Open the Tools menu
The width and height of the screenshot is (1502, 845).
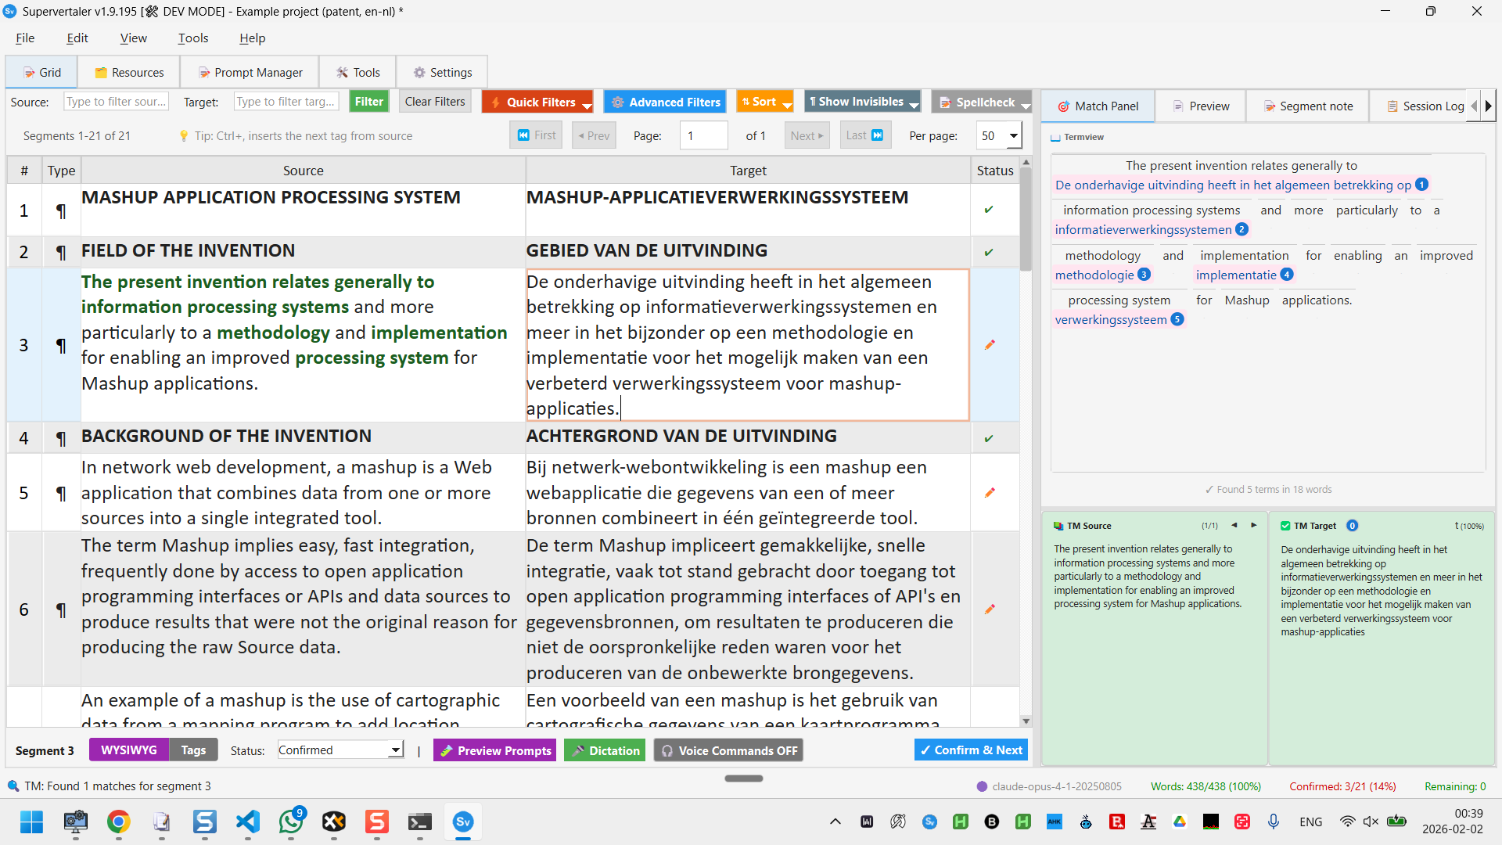pyautogui.click(x=192, y=38)
